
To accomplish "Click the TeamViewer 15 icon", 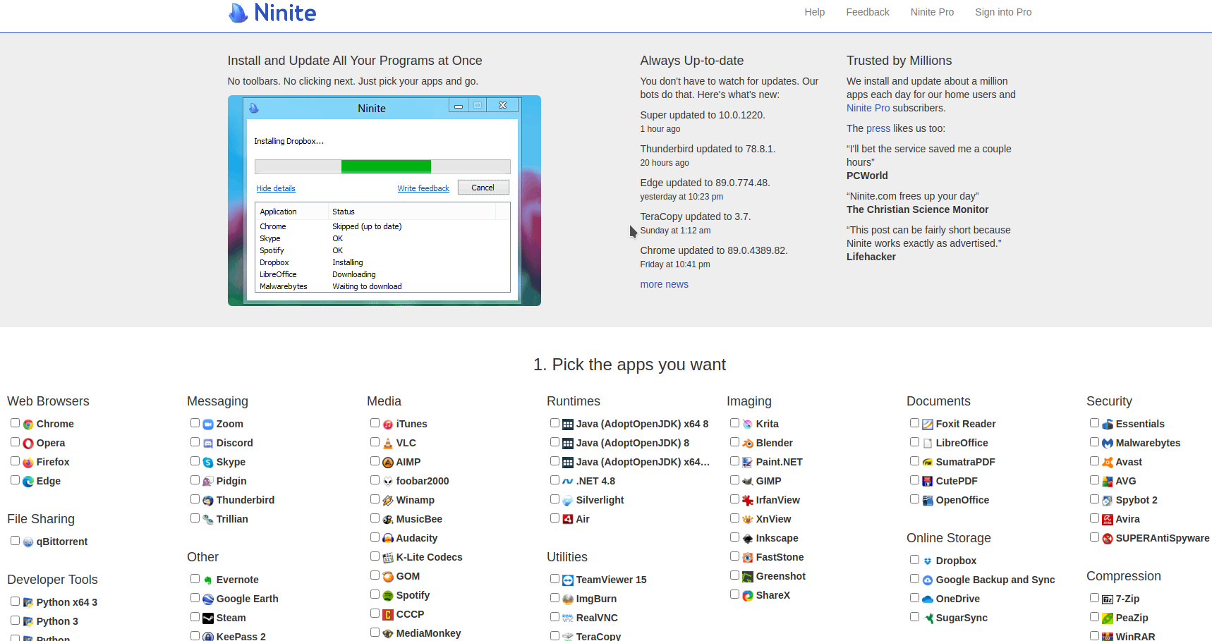I will coord(568,580).
